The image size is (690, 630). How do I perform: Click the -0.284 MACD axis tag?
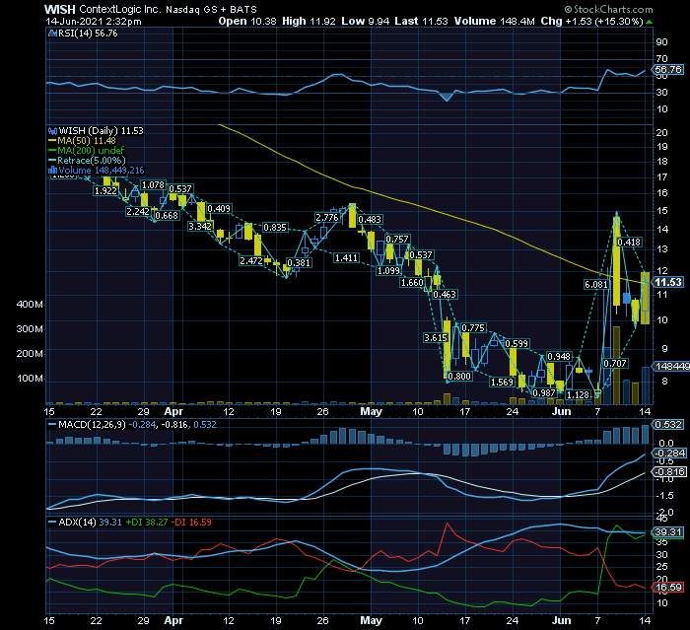click(x=669, y=454)
